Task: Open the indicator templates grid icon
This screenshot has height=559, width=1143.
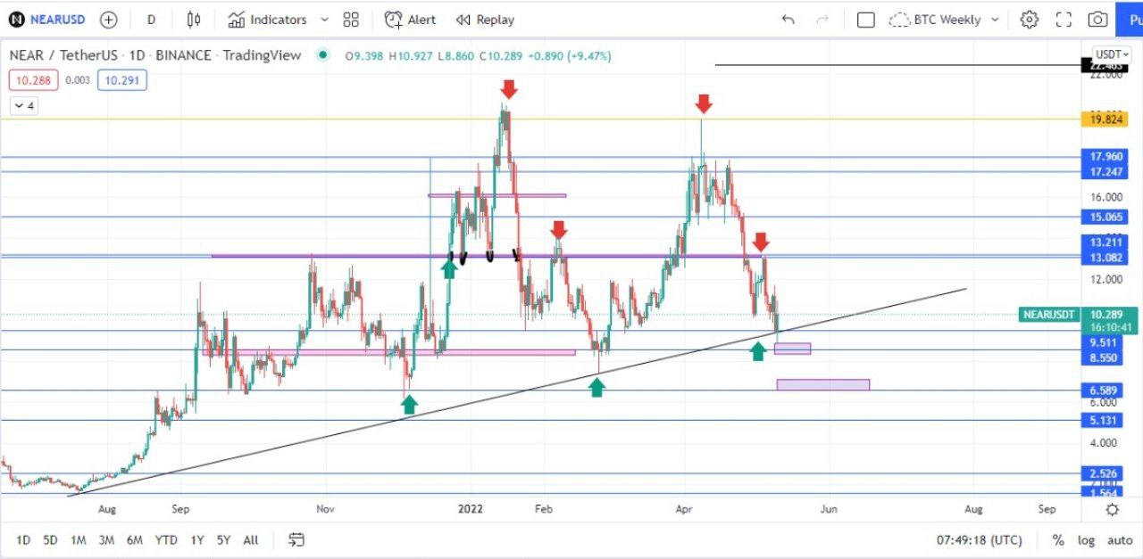Action: [351, 20]
